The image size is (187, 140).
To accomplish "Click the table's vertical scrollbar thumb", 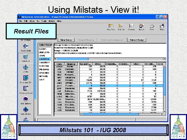I will click(164, 81).
